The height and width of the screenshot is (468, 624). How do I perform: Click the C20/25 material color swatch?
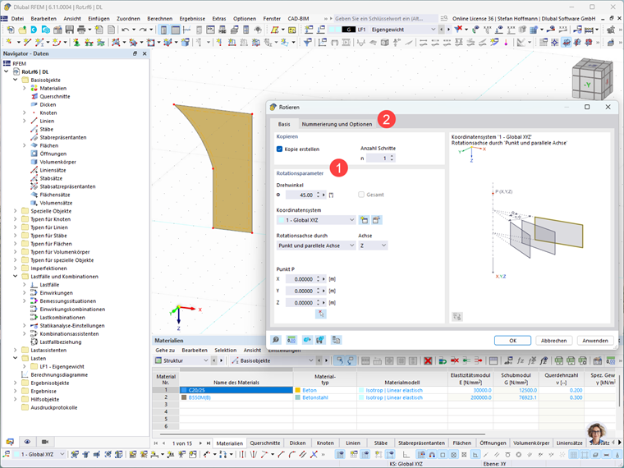tap(184, 390)
